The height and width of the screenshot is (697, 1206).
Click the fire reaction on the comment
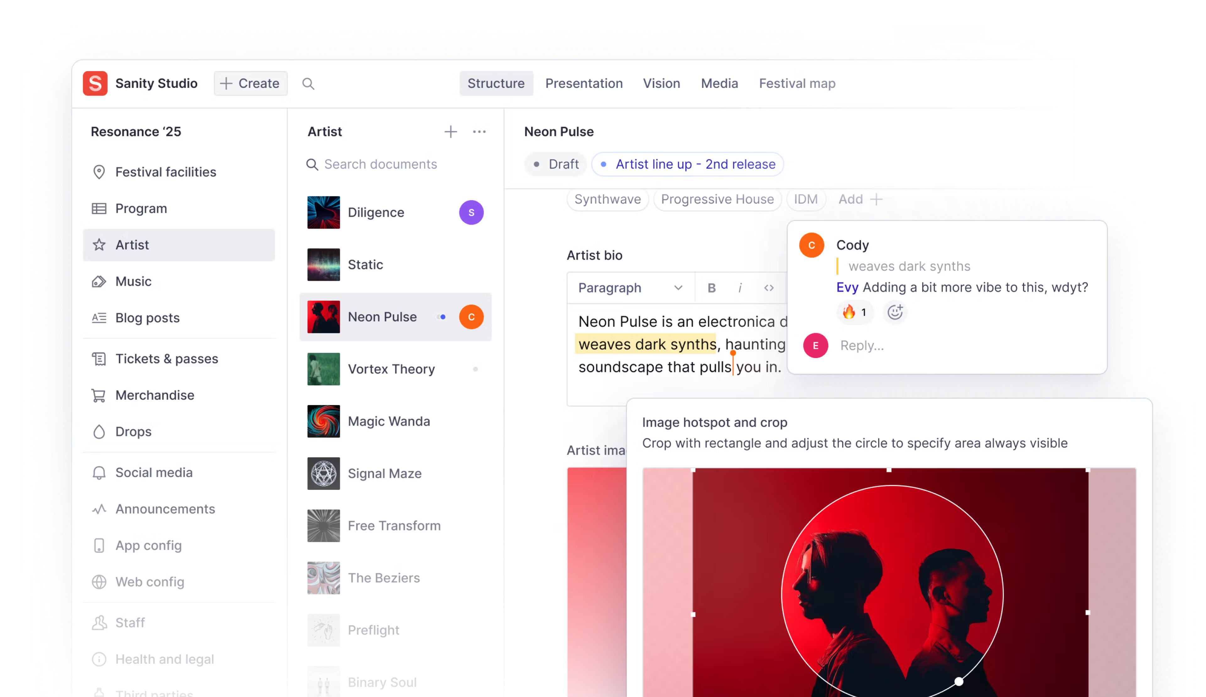[854, 313]
